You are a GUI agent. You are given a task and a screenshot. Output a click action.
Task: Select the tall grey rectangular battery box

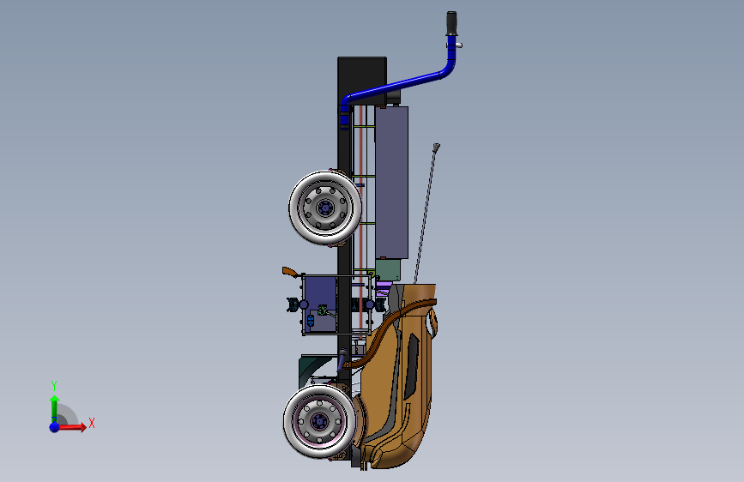point(392,183)
